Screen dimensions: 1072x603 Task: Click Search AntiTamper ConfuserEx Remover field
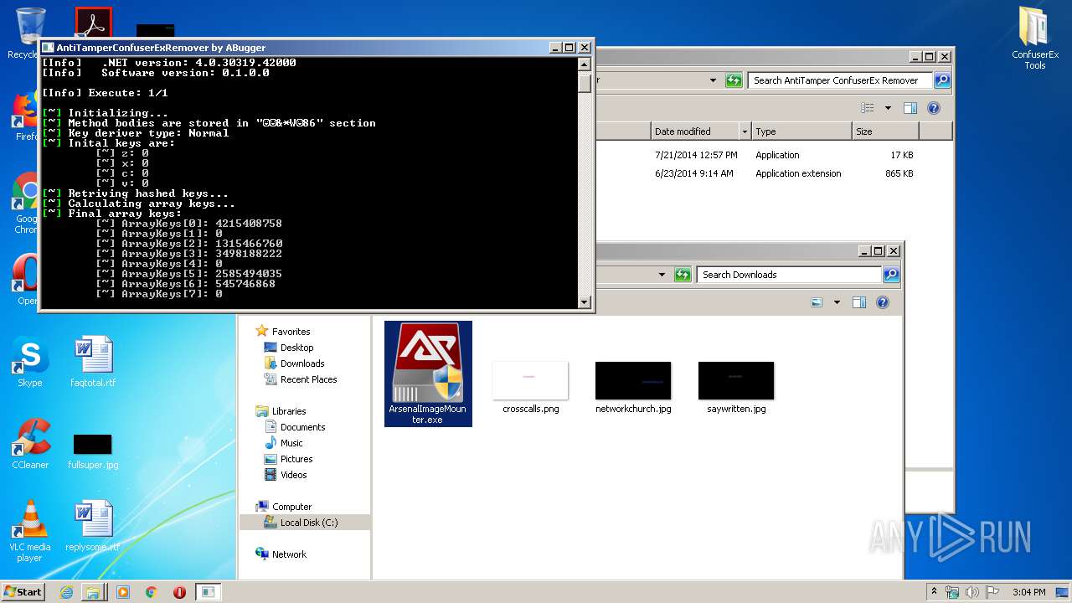tap(839, 80)
